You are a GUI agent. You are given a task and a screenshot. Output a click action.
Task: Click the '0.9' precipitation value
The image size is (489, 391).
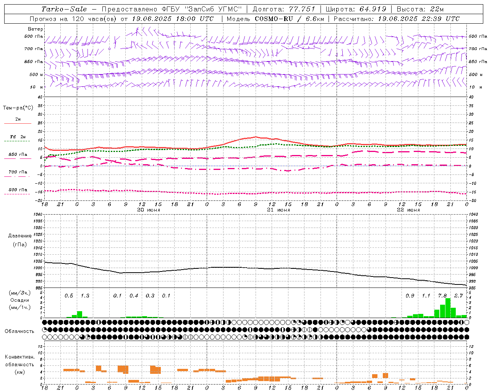click(x=410, y=296)
